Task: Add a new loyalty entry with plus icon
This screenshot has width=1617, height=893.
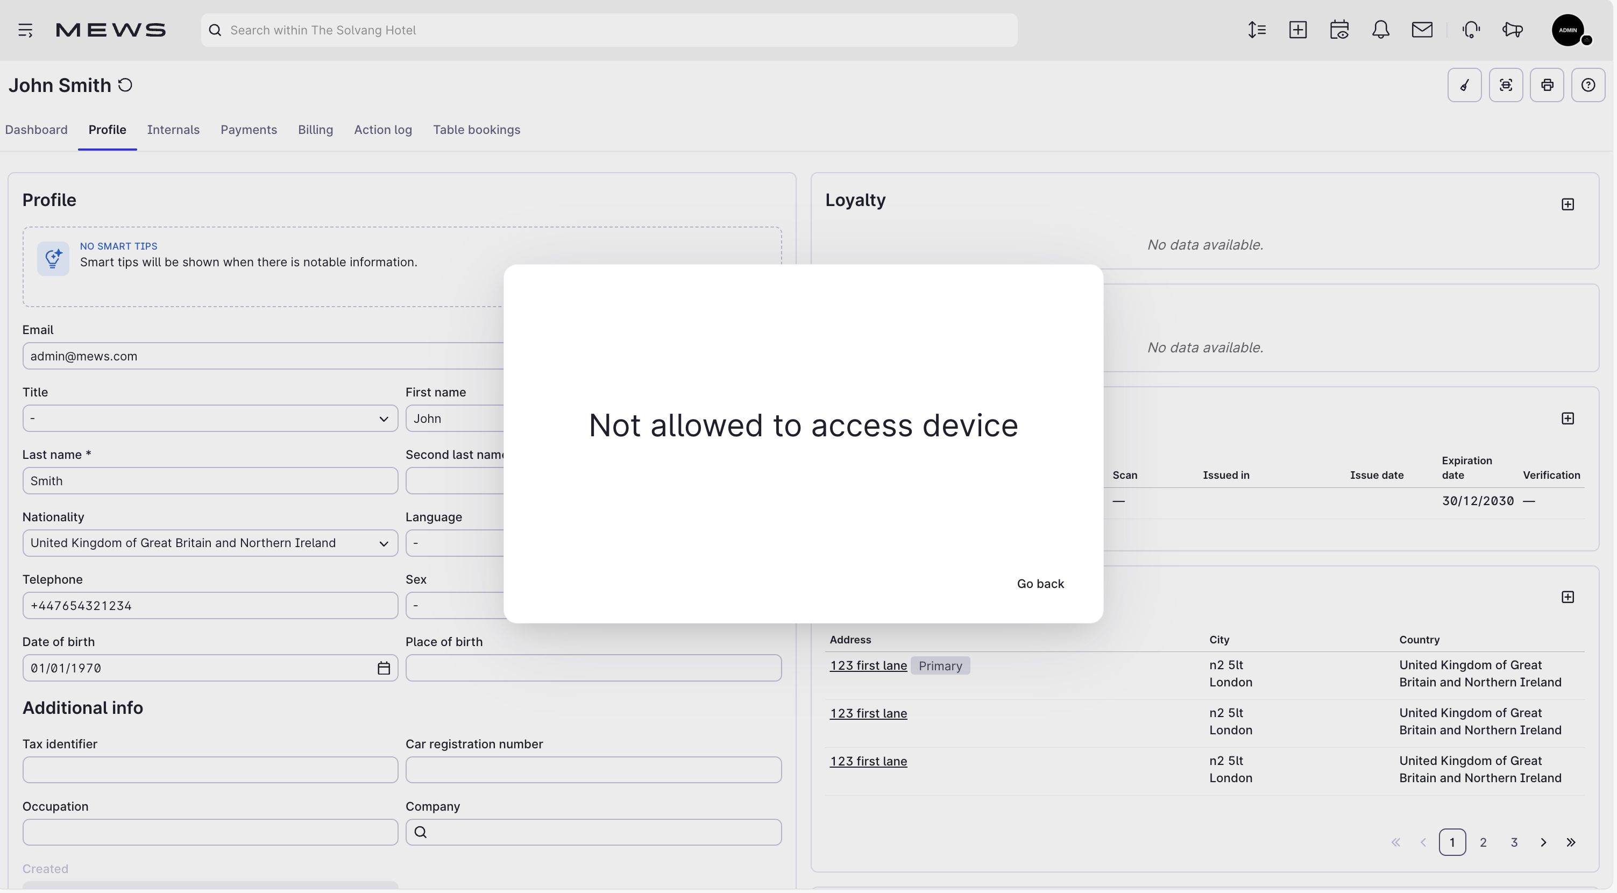Action: 1568,204
